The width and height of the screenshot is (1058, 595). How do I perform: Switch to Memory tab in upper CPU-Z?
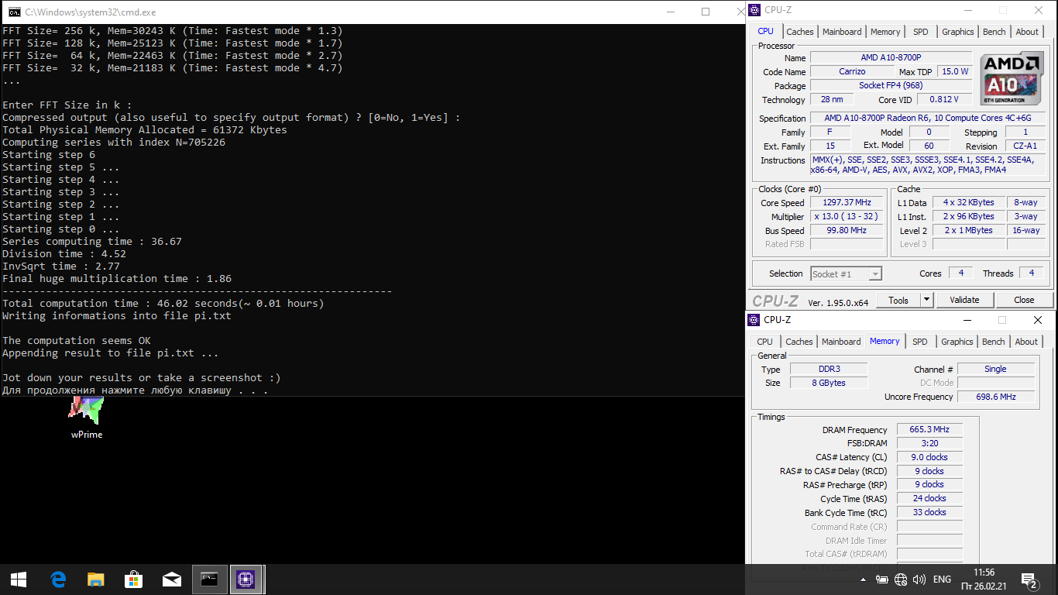885,32
